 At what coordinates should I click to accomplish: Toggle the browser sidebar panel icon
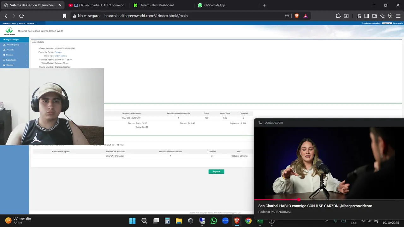pos(366,16)
